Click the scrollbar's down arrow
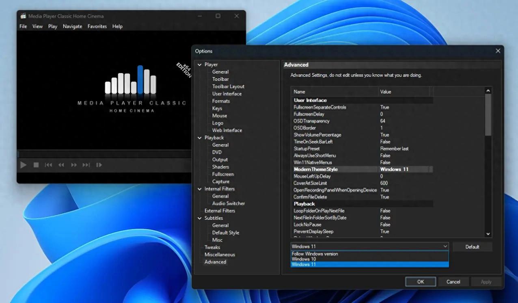The height and width of the screenshot is (303, 518). pyautogui.click(x=488, y=234)
